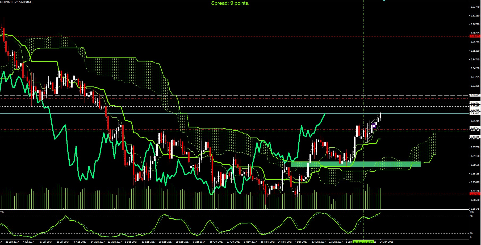The width and height of the screenshot is (481, 245).
Task: Click the 'Spread: 9 points.' label
Action: (230, 3)
